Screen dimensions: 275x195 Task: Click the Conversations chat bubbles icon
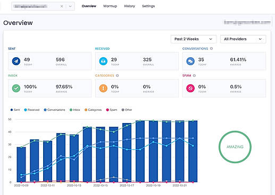[190, 61]
